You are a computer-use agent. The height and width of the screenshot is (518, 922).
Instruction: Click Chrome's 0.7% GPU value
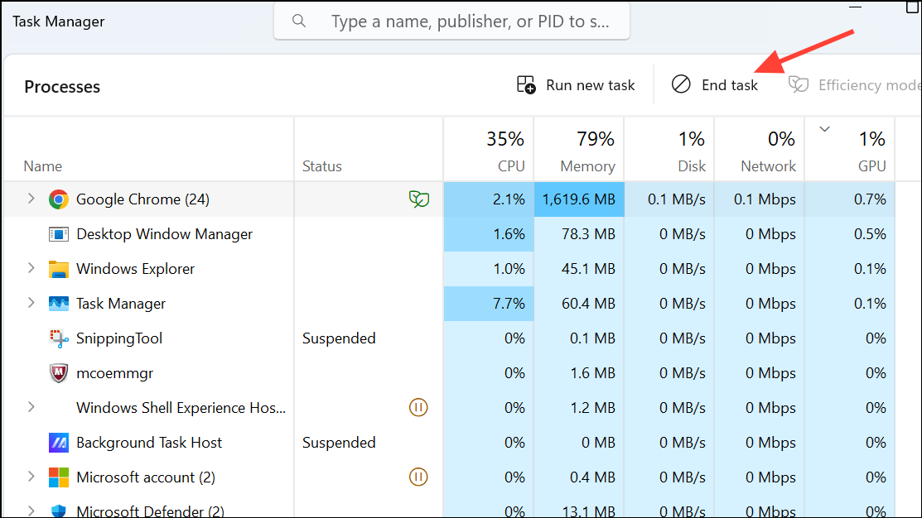point(870,199)
